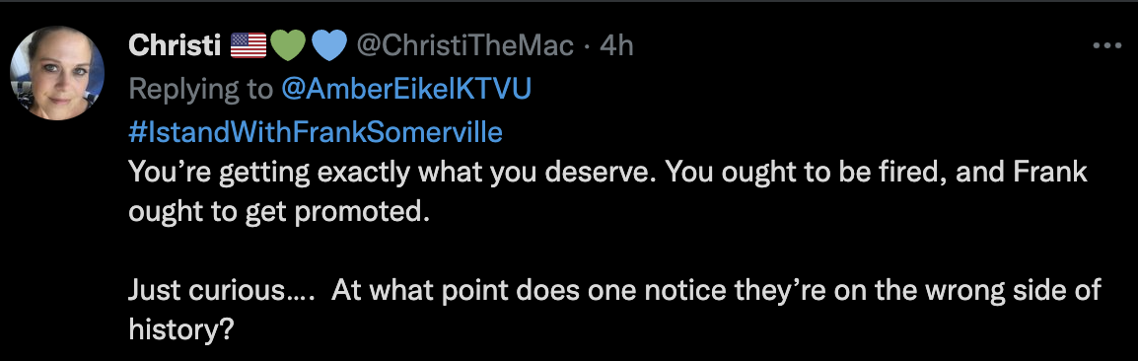1138x361 pixels.
Task: Click the green heart emoji in the name
Action: [x=288, y=46]
